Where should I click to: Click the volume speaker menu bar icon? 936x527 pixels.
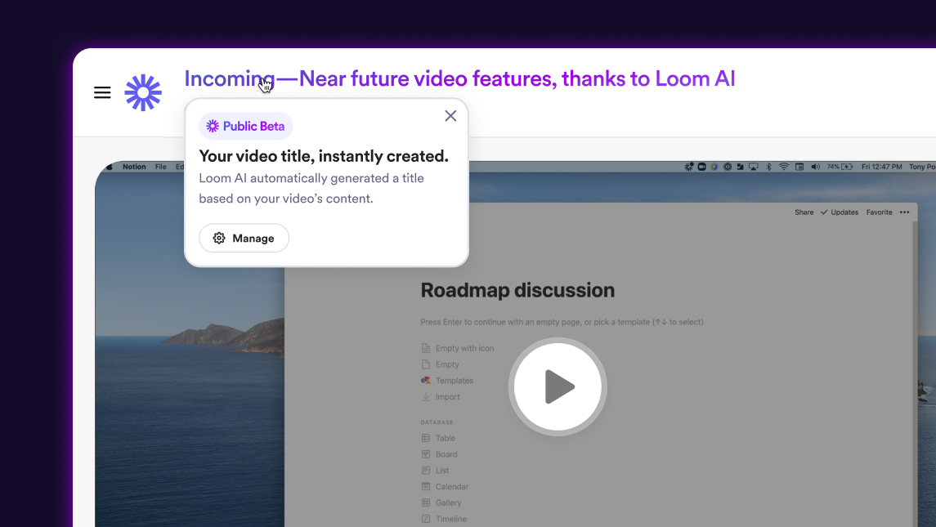(x=815, y=167)
